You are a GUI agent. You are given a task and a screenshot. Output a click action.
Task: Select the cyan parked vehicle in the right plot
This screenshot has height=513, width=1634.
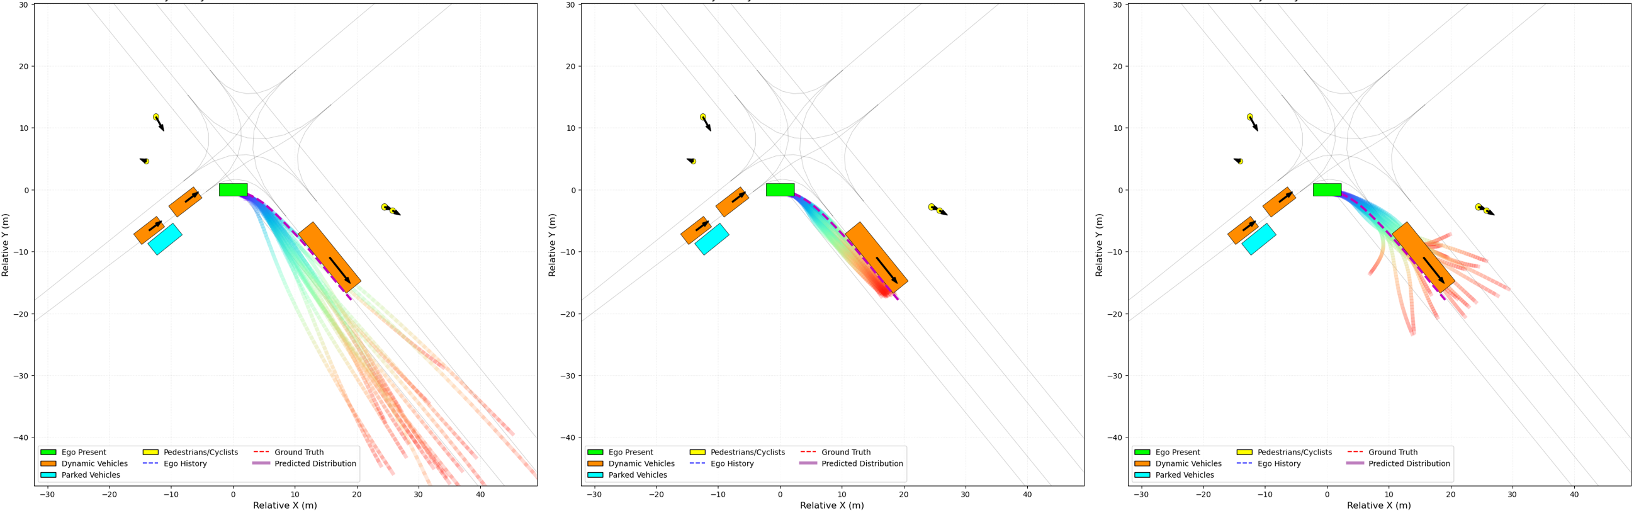click(x=1258, y=239)
